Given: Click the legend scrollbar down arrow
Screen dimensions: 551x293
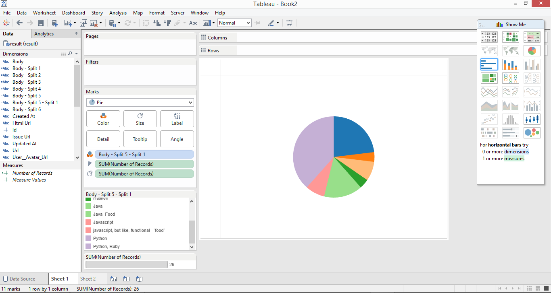Looking at the screenshot, I should point(192,247).
